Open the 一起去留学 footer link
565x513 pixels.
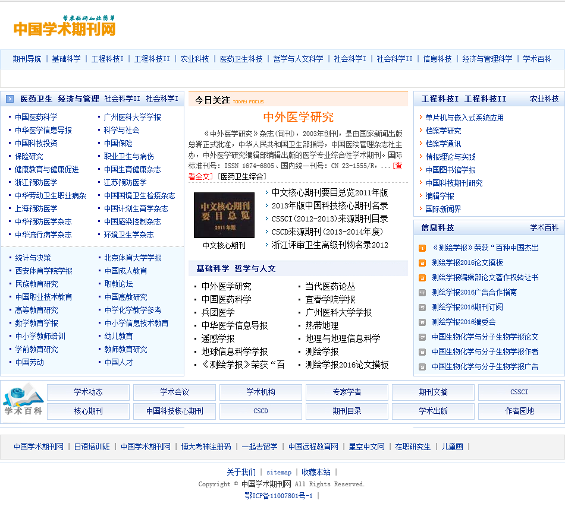260,447
